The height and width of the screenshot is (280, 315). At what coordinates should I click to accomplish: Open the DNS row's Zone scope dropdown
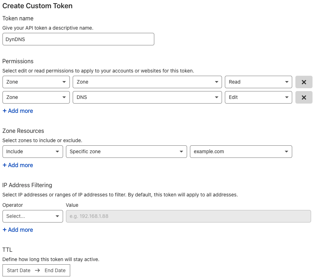36,97
